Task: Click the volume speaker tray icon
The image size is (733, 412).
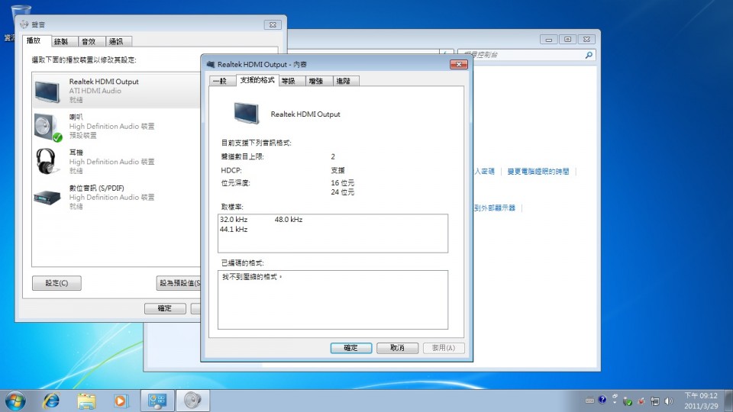Action: pos(669,401)
